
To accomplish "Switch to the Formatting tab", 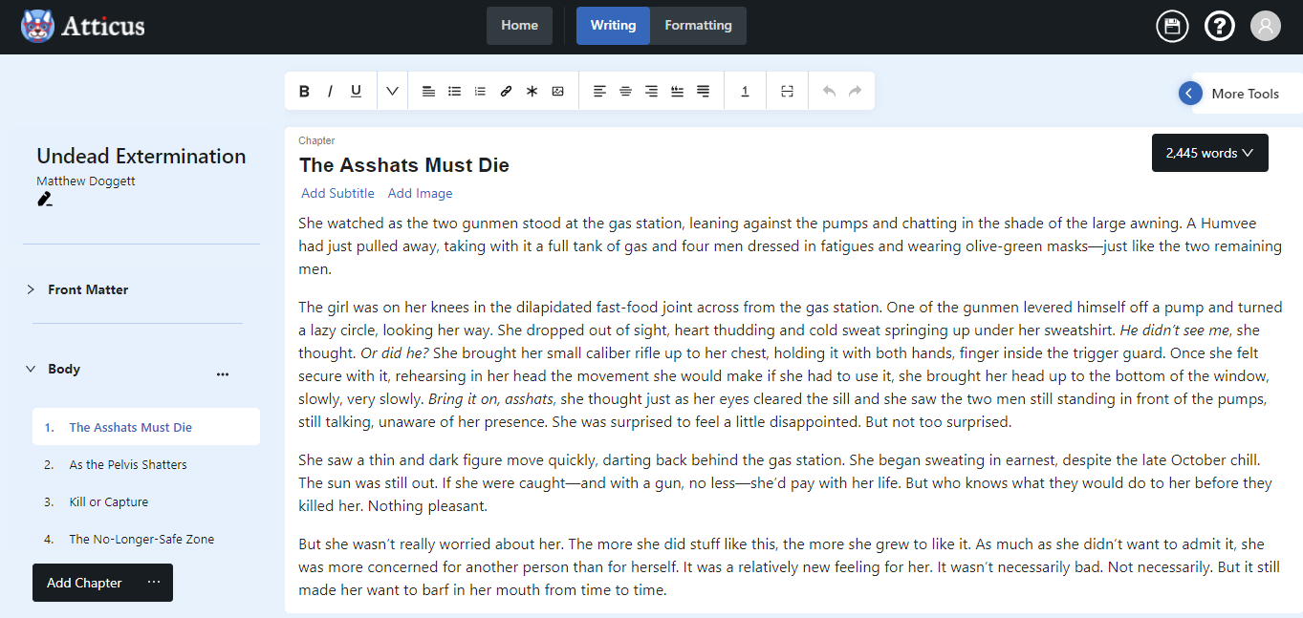I will click(698, 26).
